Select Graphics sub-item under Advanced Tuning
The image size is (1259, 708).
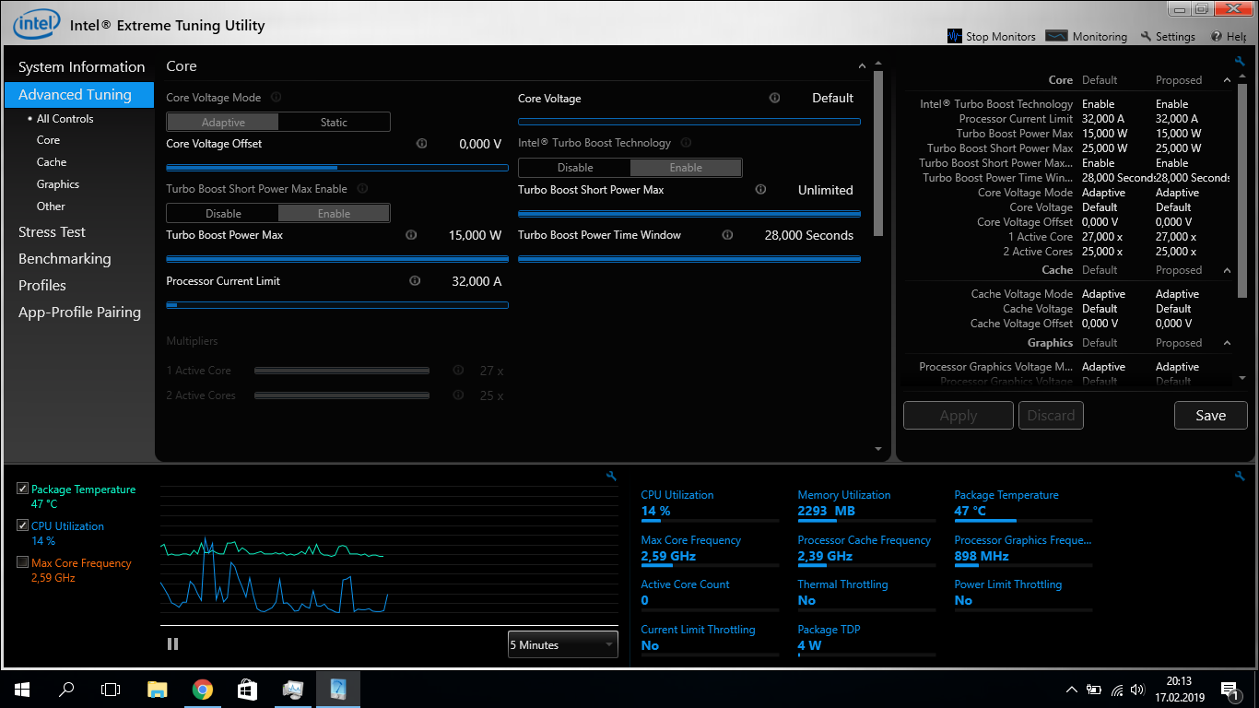coord(58,183)
